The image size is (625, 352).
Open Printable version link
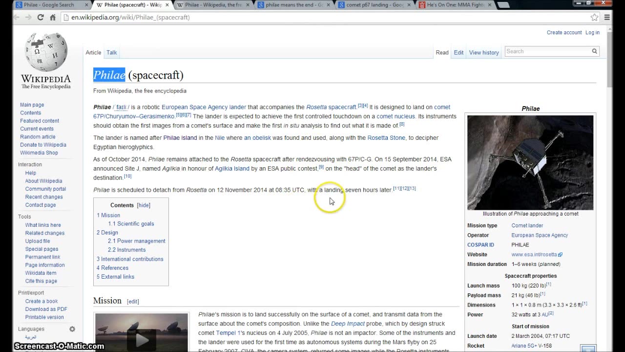click(x=44, y=317)
